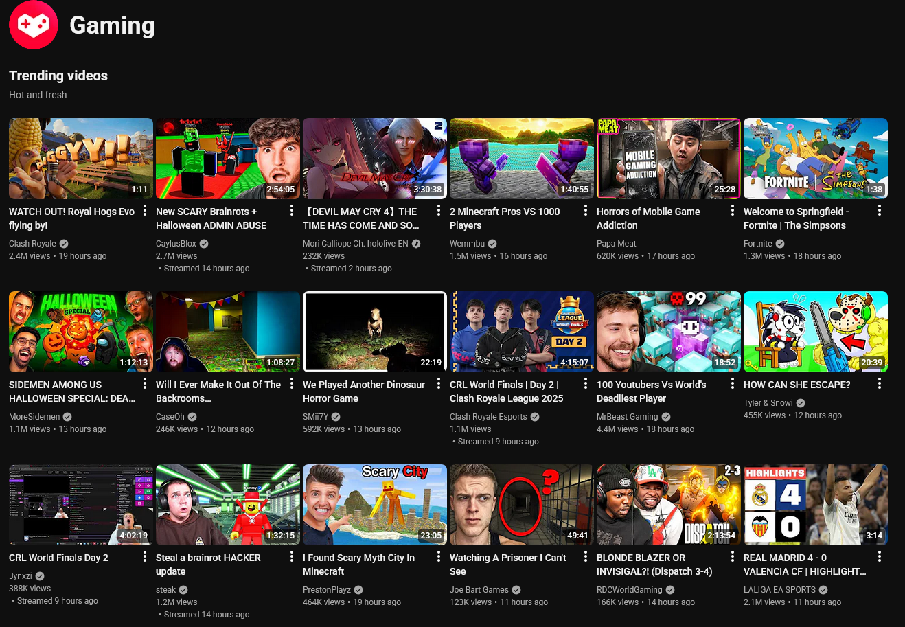Image resolution: width=905 pixels, height=627 pixels.
Task: Open more actions for Horrors of Mobile Game Addiction
Action: (x=733, y=211)
